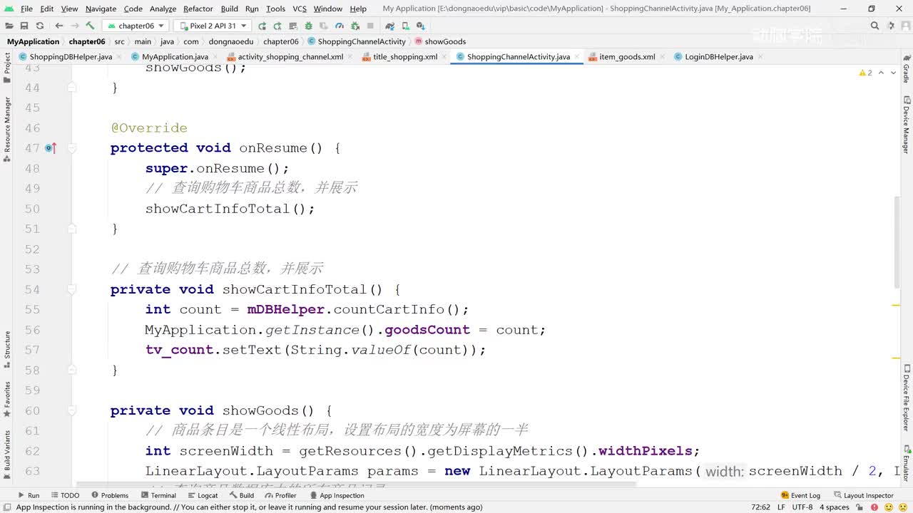Debug the app with the bug icon

[x=308, y=26]
